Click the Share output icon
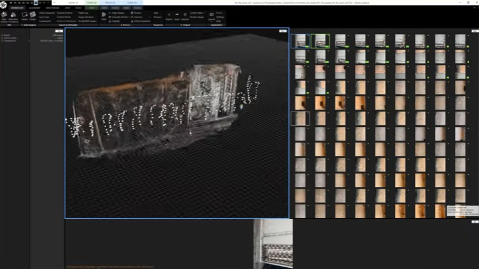 [177, 15]
